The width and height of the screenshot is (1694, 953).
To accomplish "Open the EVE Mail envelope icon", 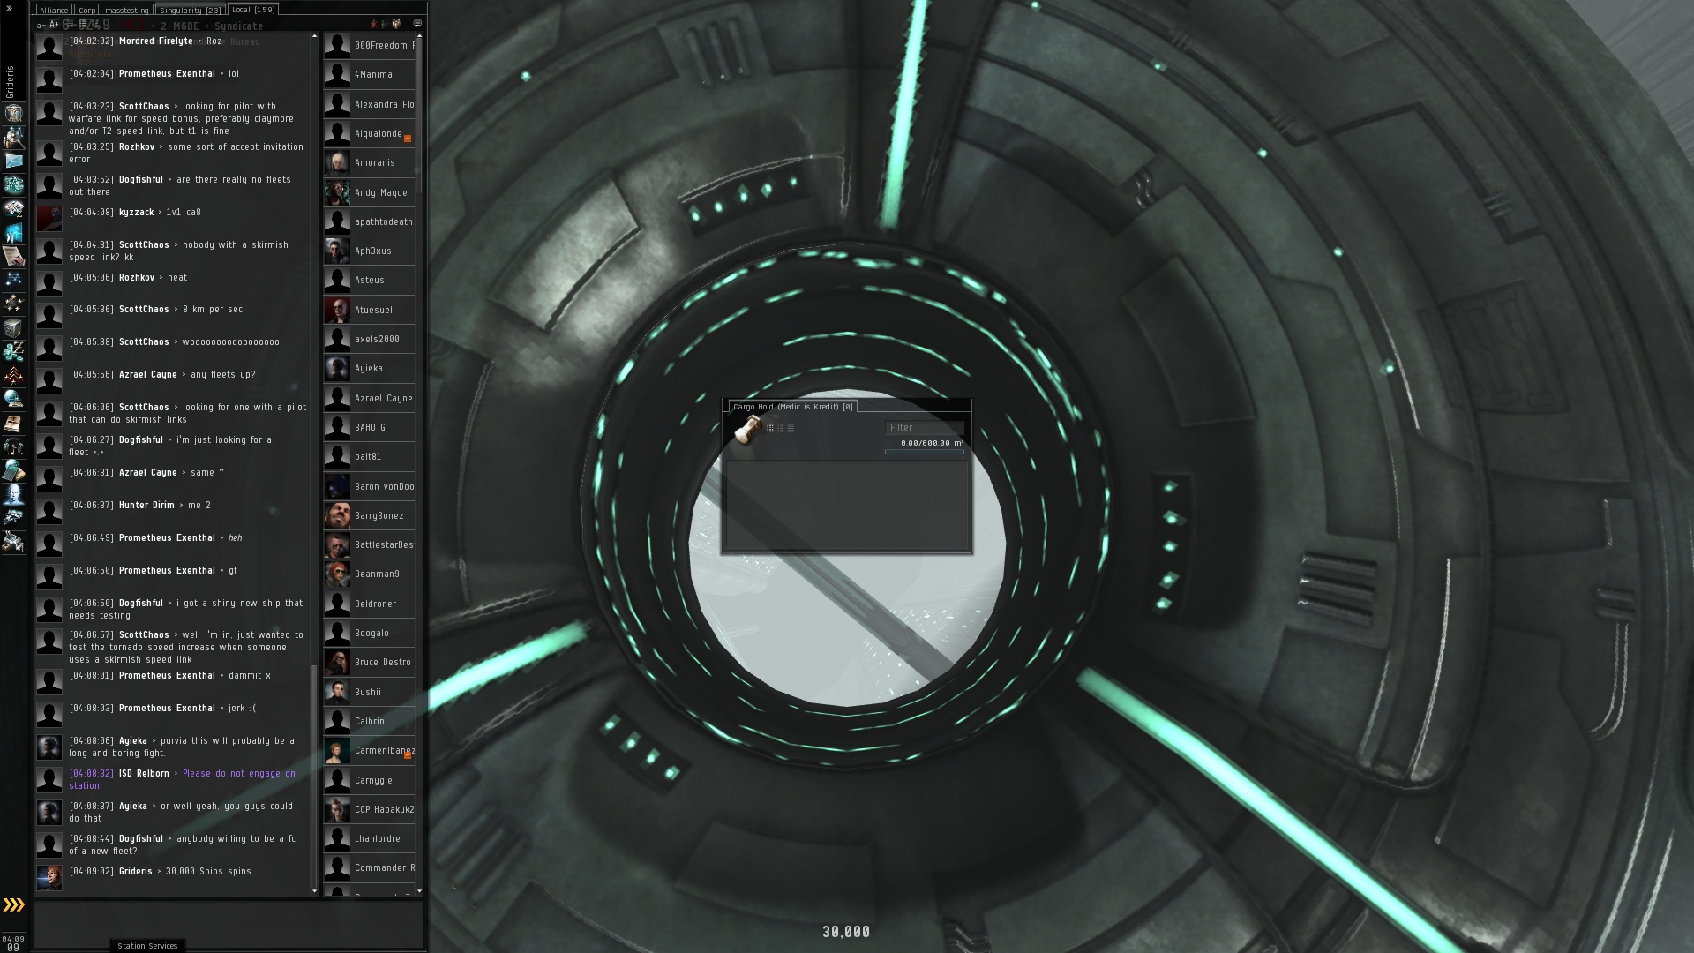I will pos(13,161).
